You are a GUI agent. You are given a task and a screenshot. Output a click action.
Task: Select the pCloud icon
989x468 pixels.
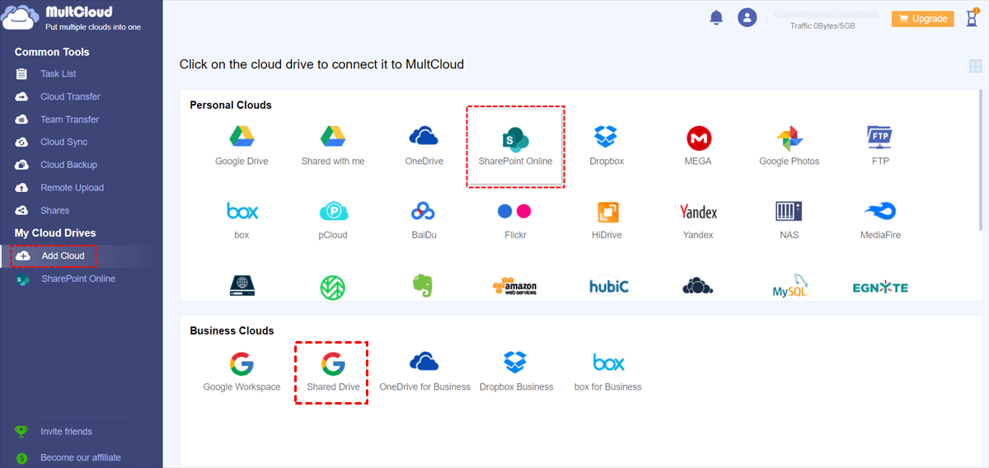click(333, 219)
